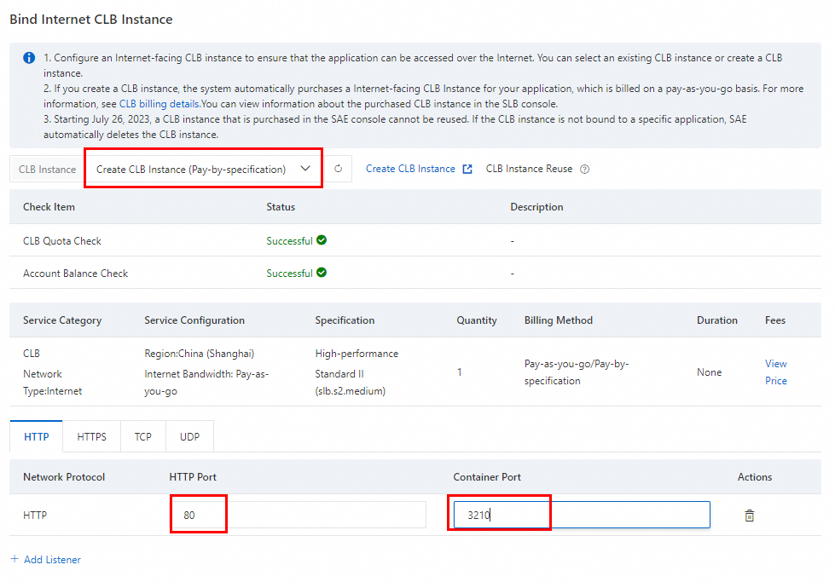The width and height of the screenshot is (835, 582).
Task: Select the UDP tab
Action: click(189, 436)
